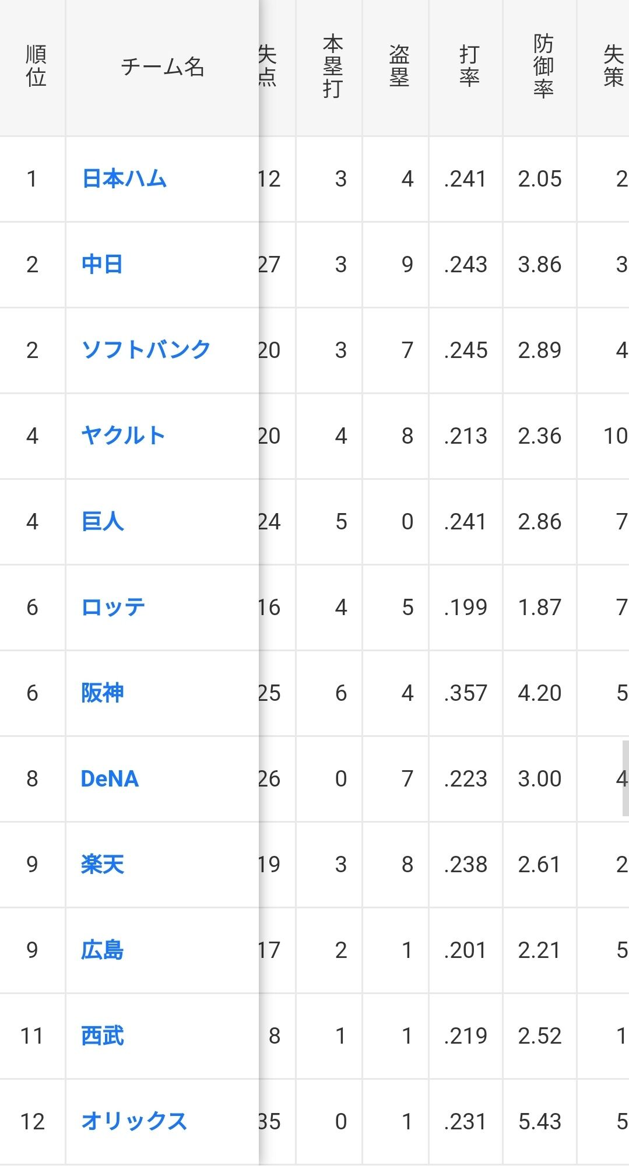Click the 盗塁 column header
The image size is (629, 1176).
point(399,66)
